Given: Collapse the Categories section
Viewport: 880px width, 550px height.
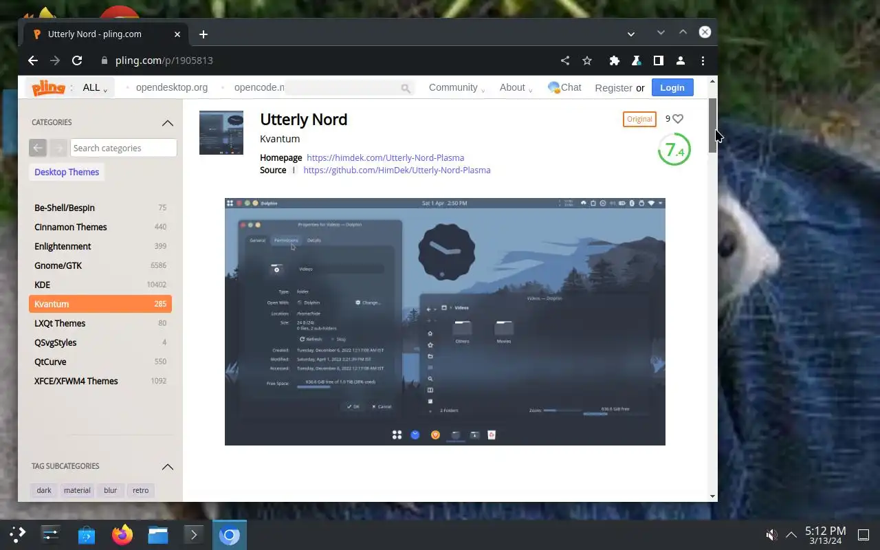Looking at the screenshot, I should click(x=168, y=122).
